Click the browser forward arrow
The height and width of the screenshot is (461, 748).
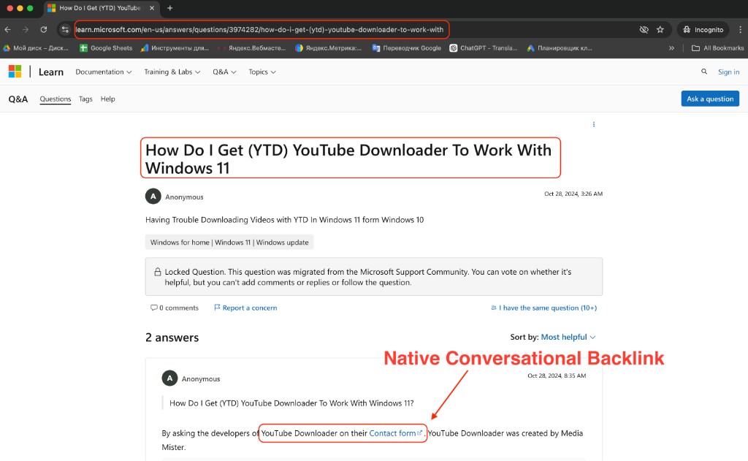pyautogui.click(x=26, y=29)
